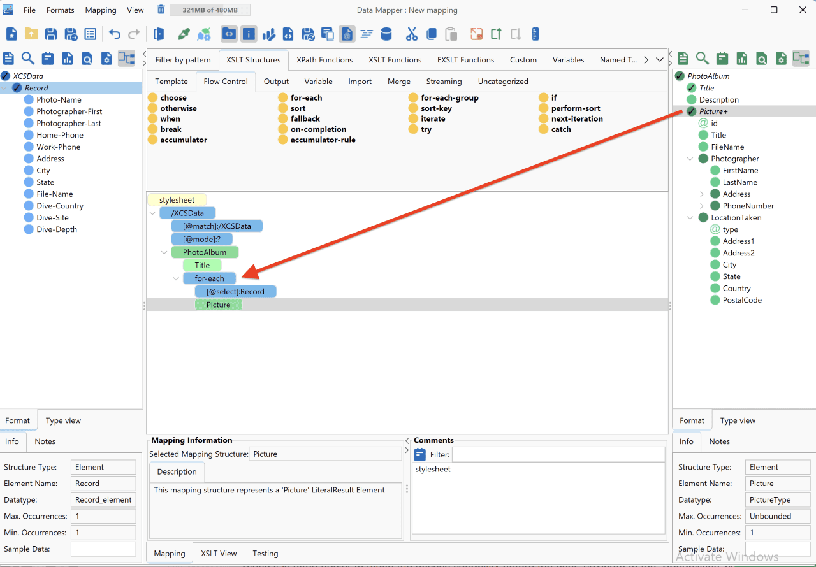This screenshot has height=567, width=816.
Task: Click the source Sample Data field
Action: coord(103,549)
